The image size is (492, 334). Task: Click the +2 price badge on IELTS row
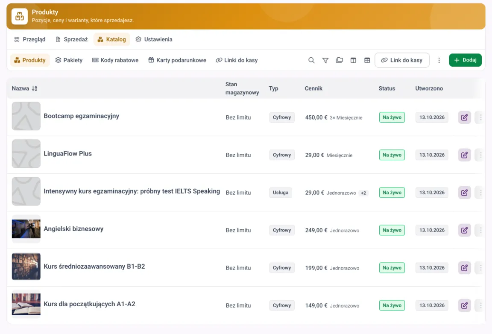(x=363, y=193)
